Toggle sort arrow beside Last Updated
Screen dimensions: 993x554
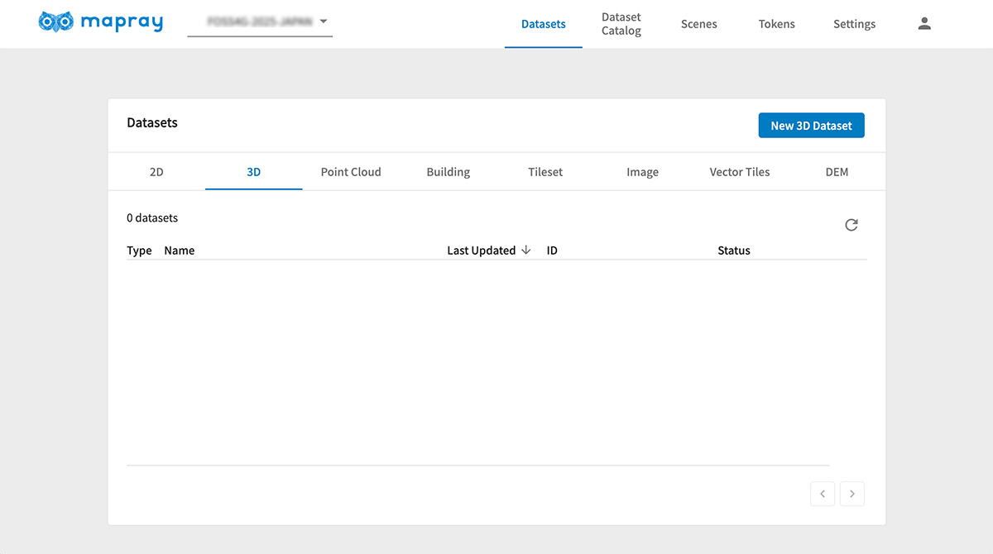coord(526,251)
